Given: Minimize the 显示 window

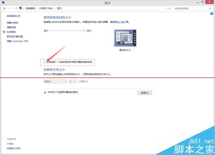Looking at the screenshot, I should pyautogui.click(x=198, y=3).
